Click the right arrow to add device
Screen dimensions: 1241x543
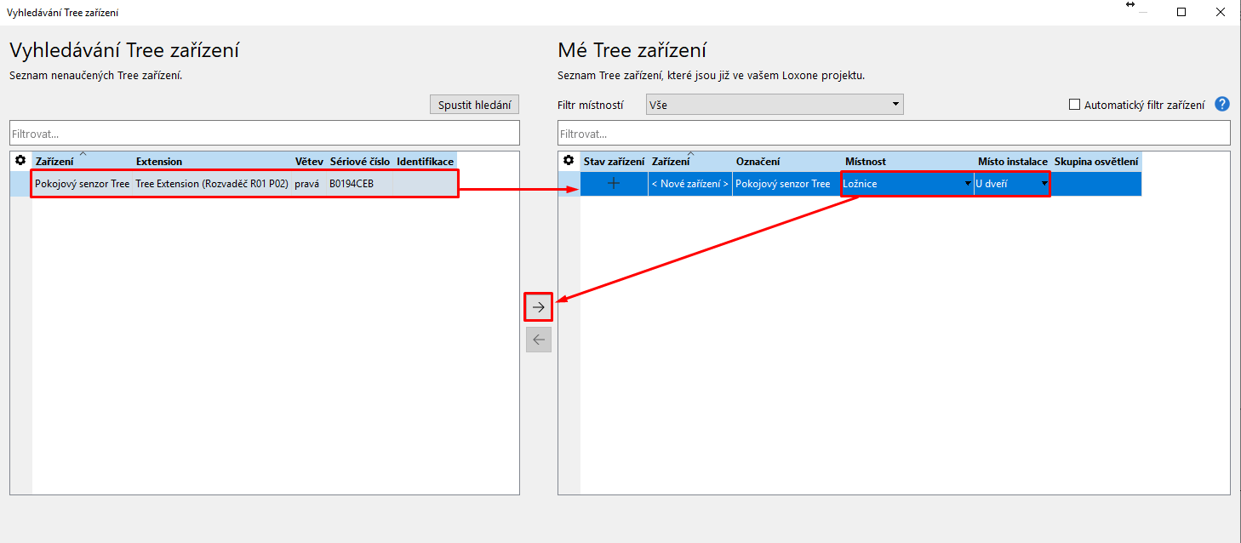tap(538, 307)
